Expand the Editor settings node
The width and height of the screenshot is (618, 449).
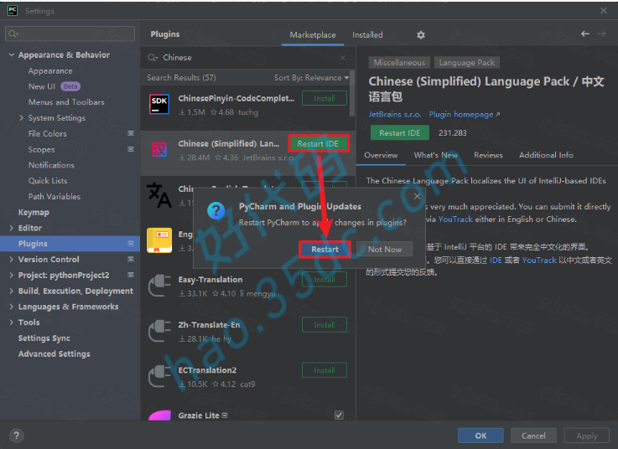pyautogui.click(x=11, y=228)
